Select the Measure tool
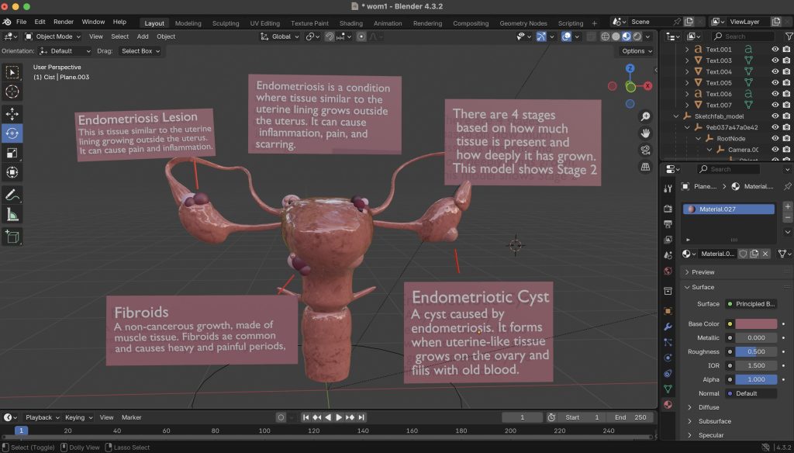 point(12,215)
